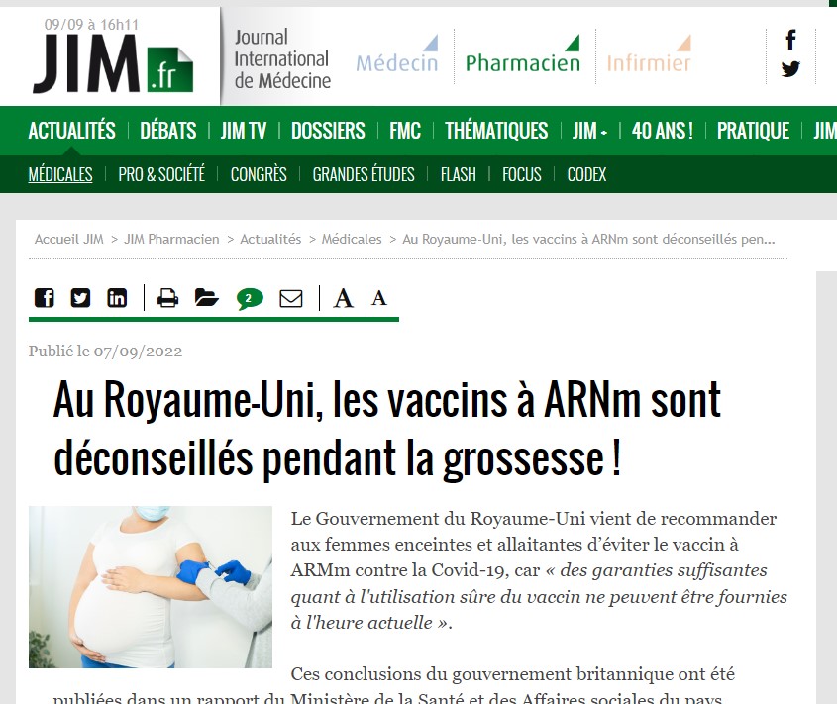Switch to the Congrès tab
Viewport: 837px width, 704px height.
pos(259,174)
